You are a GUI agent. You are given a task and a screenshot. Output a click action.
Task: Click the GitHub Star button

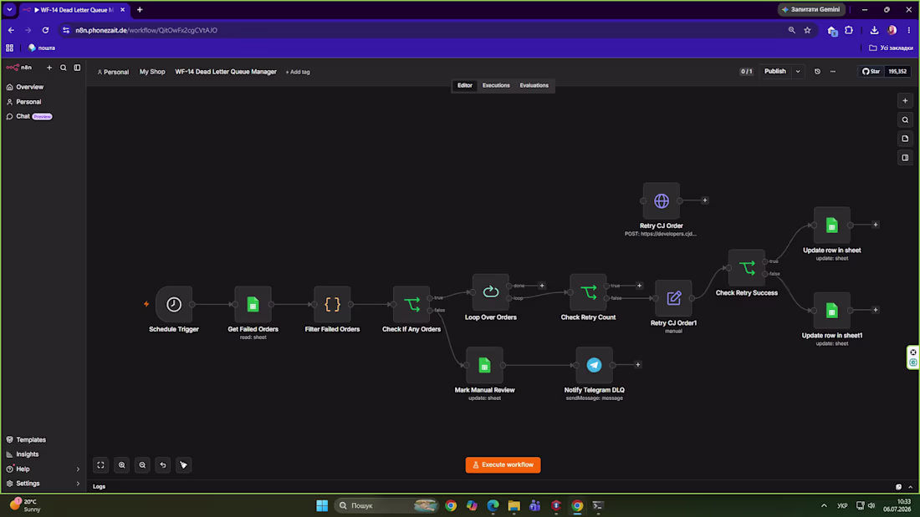point(871,72)
